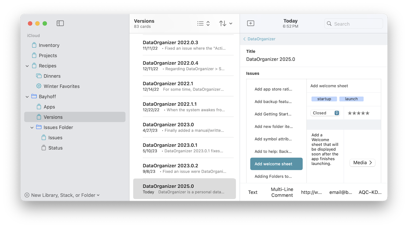Viewport: 408px width, 228px height.
Task: Set the five-star rating control
Action: [358, 113]
